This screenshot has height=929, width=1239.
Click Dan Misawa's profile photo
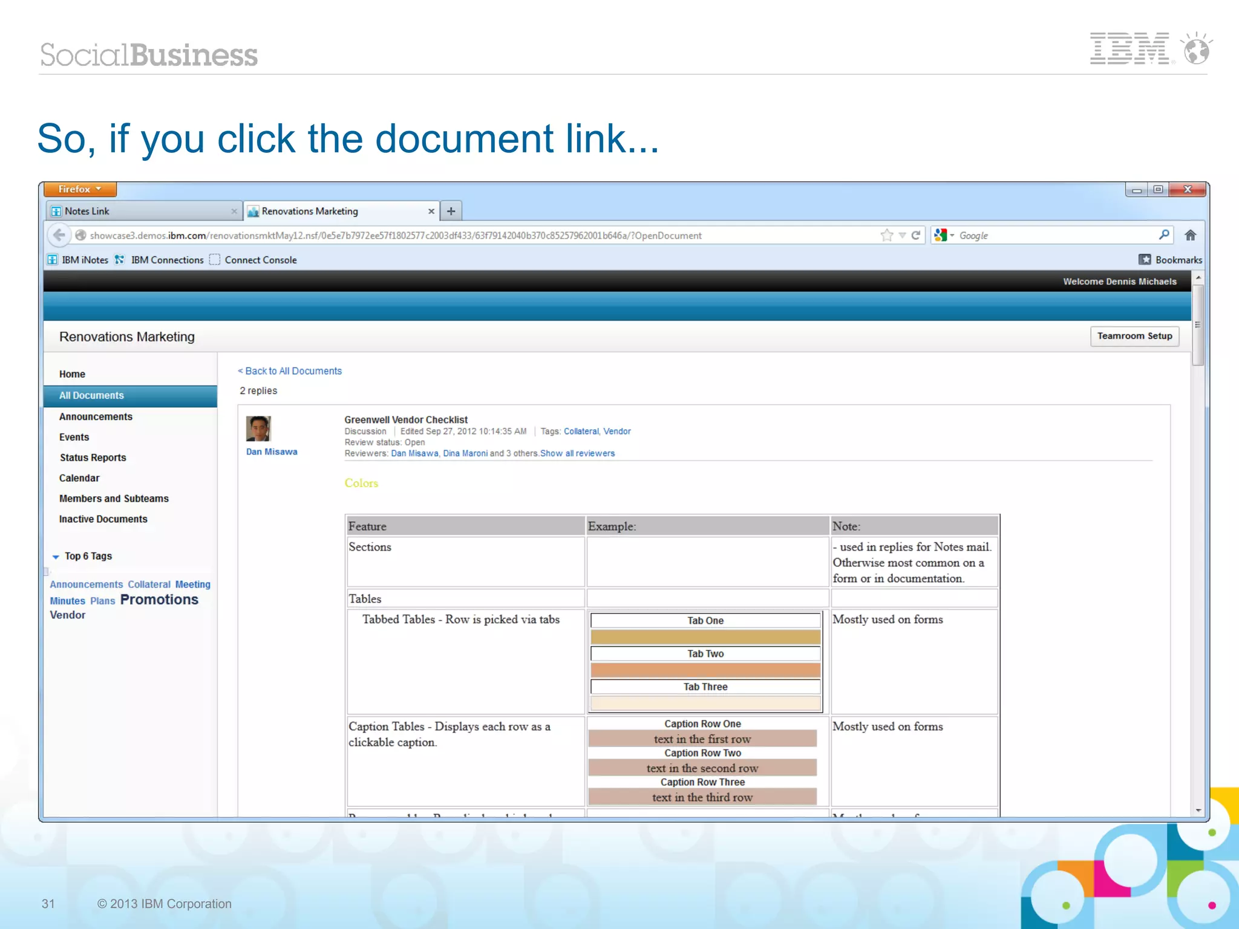pyautogui.click(x=258, y=429)
